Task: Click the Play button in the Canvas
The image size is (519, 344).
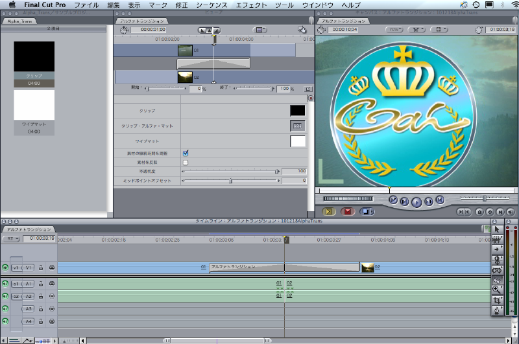Action: click(x=416, y=201)
